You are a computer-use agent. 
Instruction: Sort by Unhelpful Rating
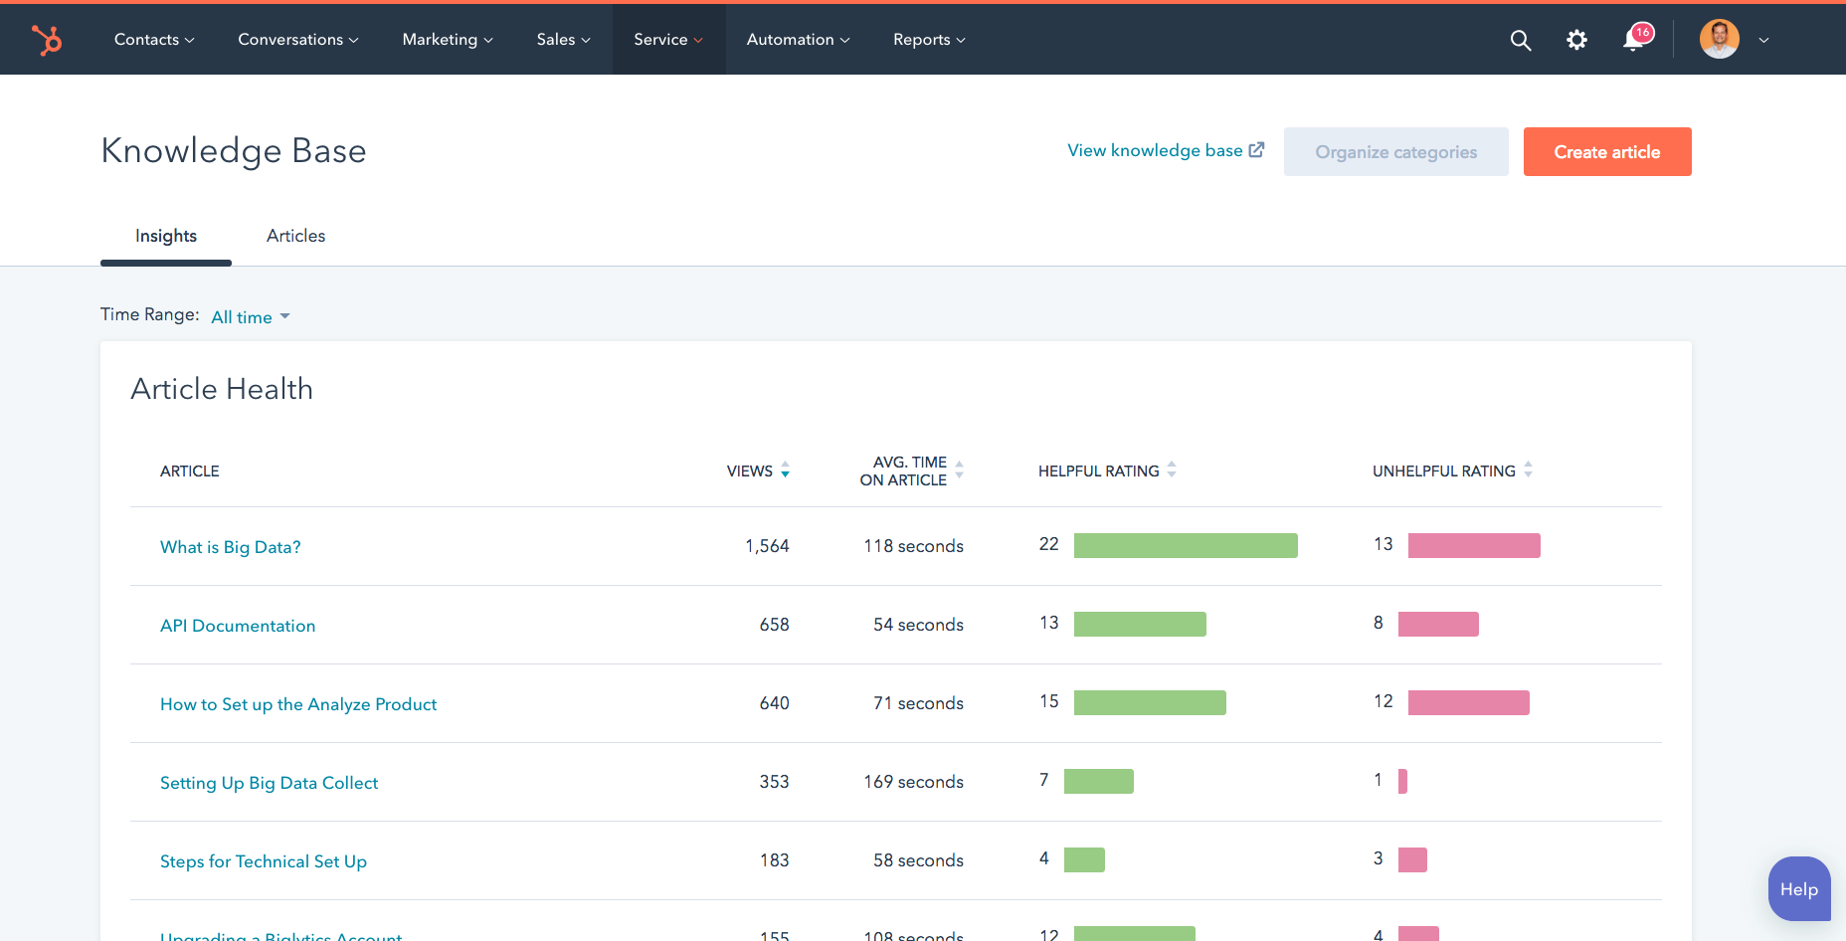tap(1529, 470)
